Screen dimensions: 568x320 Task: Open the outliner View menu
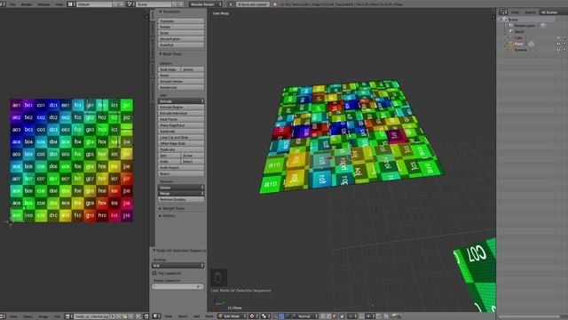(515, 12)
